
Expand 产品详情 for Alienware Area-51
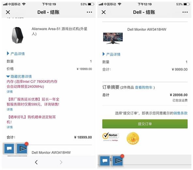point(16,54)
